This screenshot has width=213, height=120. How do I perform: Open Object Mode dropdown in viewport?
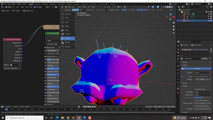pyautogui.click(x=71, y=7)
